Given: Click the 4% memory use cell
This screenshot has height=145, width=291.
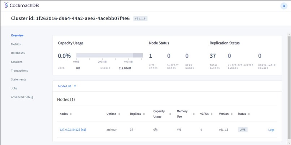Looking at the screenshot, I should pyautogui.click(x=179, y=130).
